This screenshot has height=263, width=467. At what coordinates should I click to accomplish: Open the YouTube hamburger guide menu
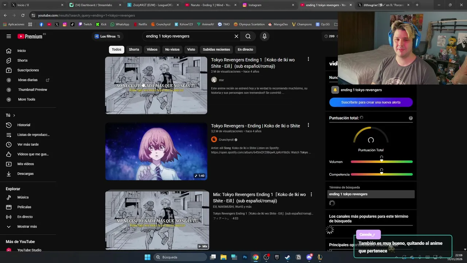click(9, 36)
